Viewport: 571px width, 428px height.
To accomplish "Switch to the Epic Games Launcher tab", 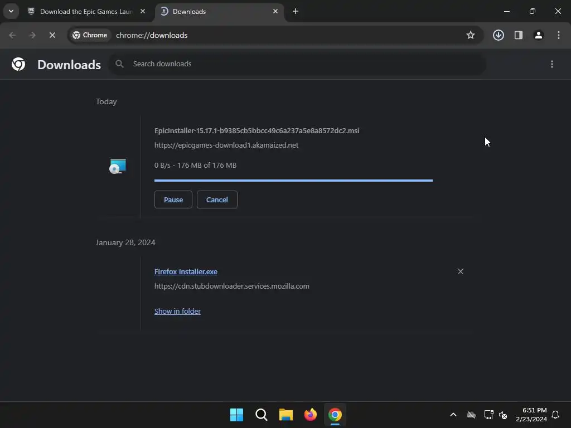I will tap(86, 12).
